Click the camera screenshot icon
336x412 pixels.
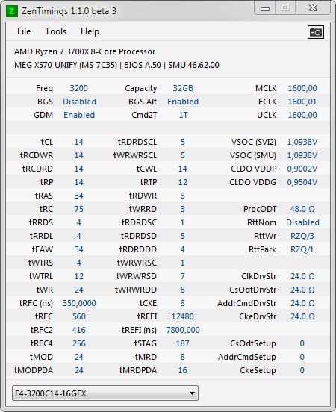[x=316, y=32]
